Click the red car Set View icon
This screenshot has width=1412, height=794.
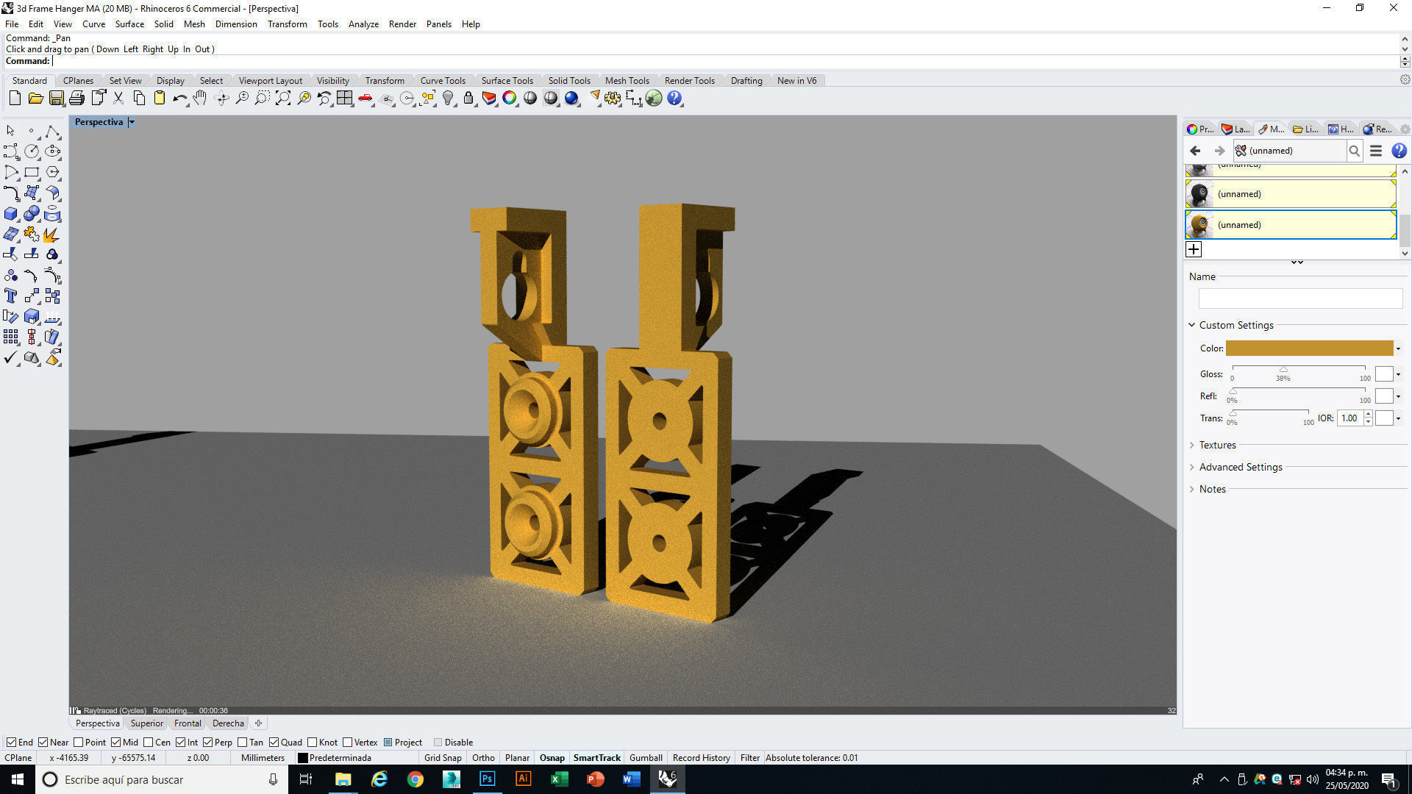[366, 98]
